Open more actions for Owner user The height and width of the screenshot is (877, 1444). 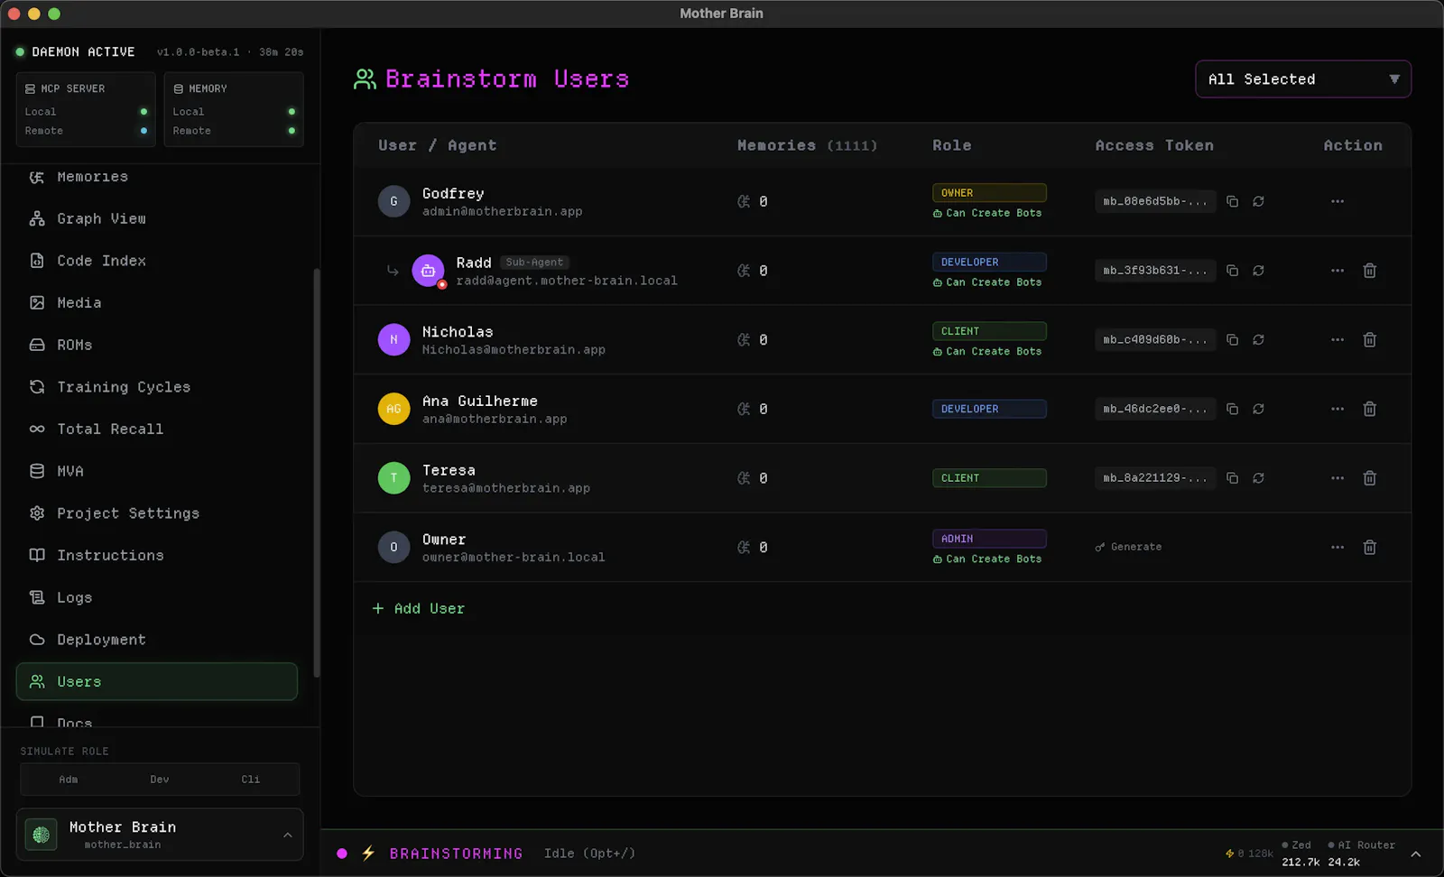point(1338,547)
